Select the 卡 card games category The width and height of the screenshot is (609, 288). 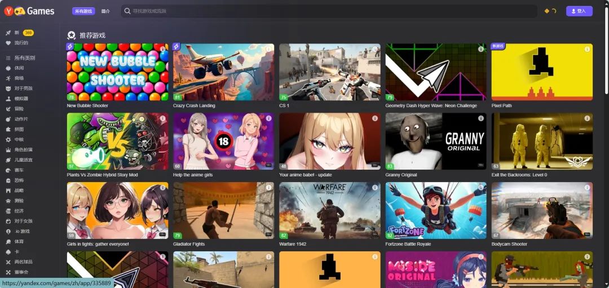pyautogui.click(x=12, y=251)
